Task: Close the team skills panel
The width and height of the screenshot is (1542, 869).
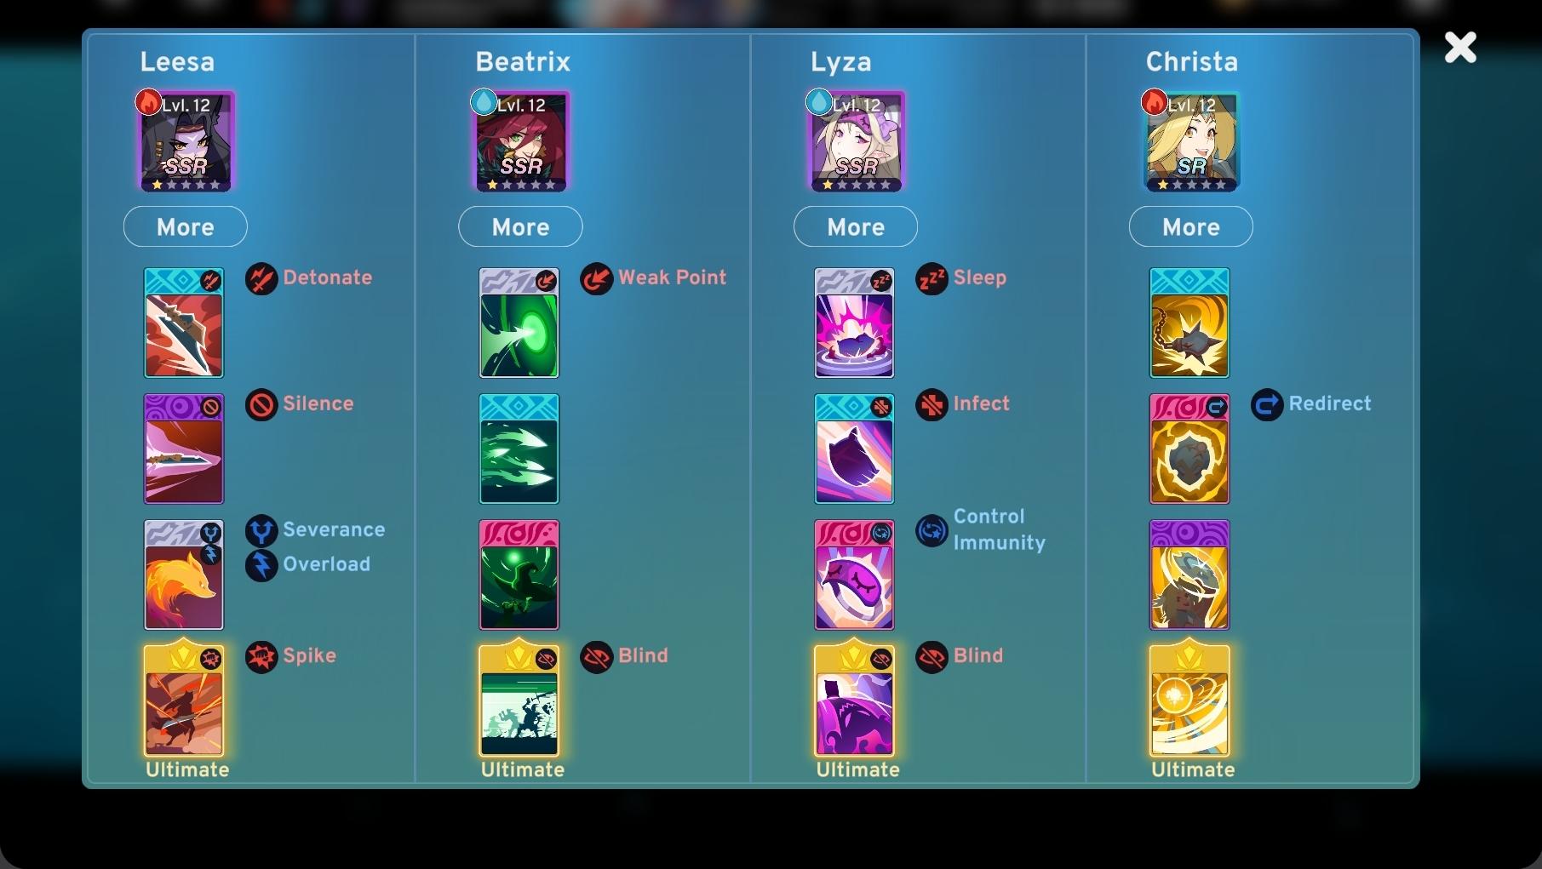Action: point(1460,48)
